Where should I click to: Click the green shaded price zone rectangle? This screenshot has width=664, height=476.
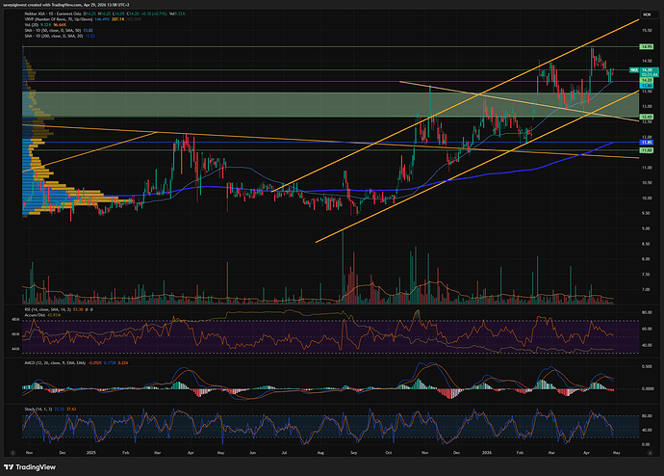pyautogui.click(x=330, y=104)
